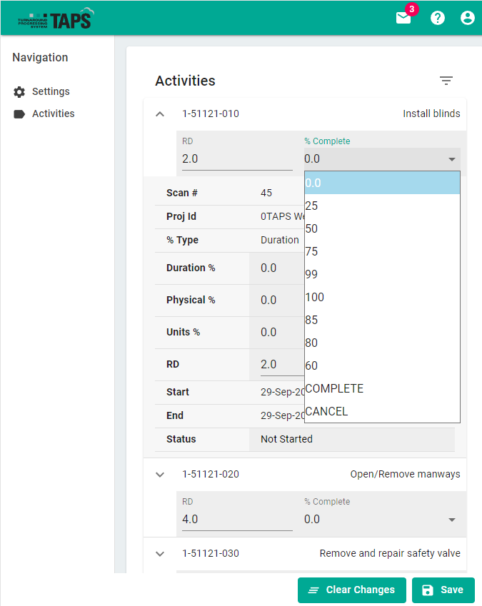Expand activity 1-51121-030 row
This screenshot has width=482, height=606.
[x=160, y=554]
